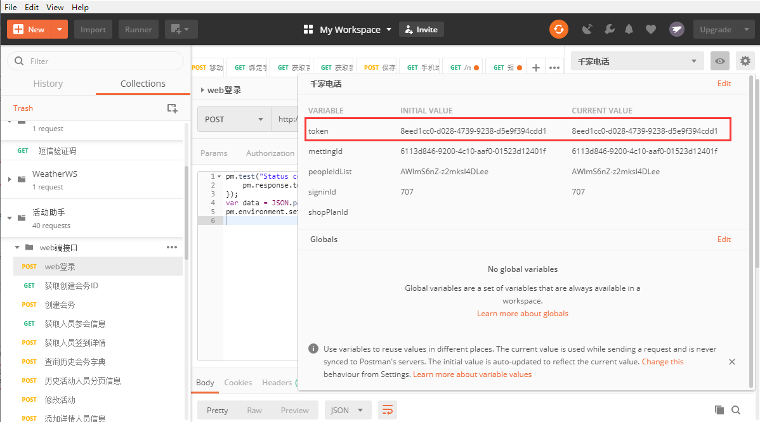Click the orange sync status icon

point(558,30)
